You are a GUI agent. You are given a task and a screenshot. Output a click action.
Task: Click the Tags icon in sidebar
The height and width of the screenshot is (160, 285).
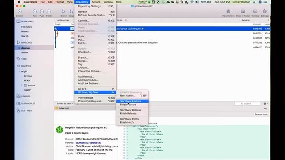18,59
